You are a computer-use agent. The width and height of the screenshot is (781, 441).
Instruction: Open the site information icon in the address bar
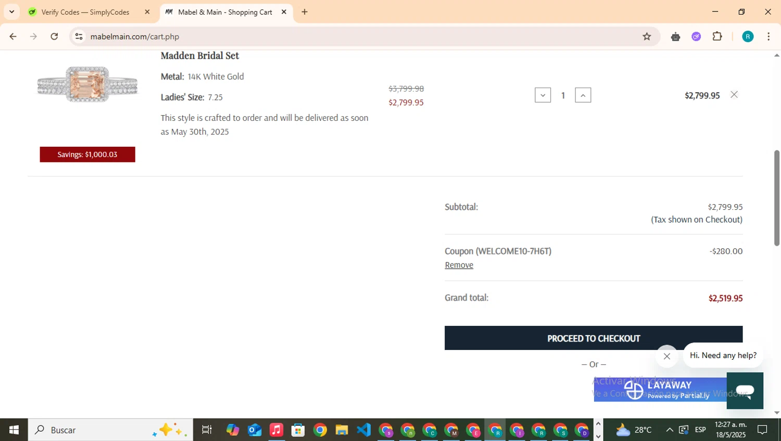pyautogui.click(x=79, y=36)
